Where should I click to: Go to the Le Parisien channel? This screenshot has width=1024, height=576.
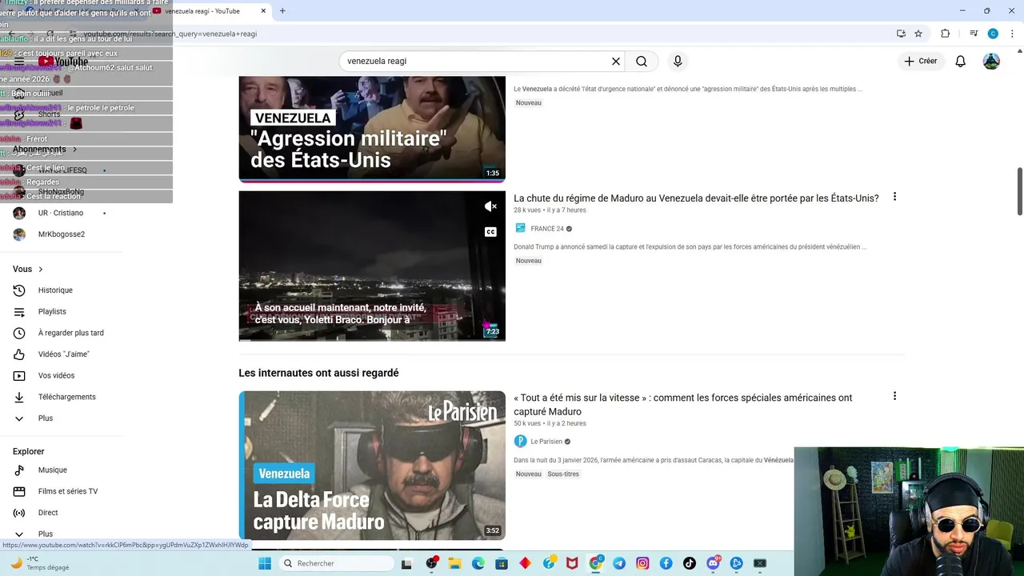point(546,442)
